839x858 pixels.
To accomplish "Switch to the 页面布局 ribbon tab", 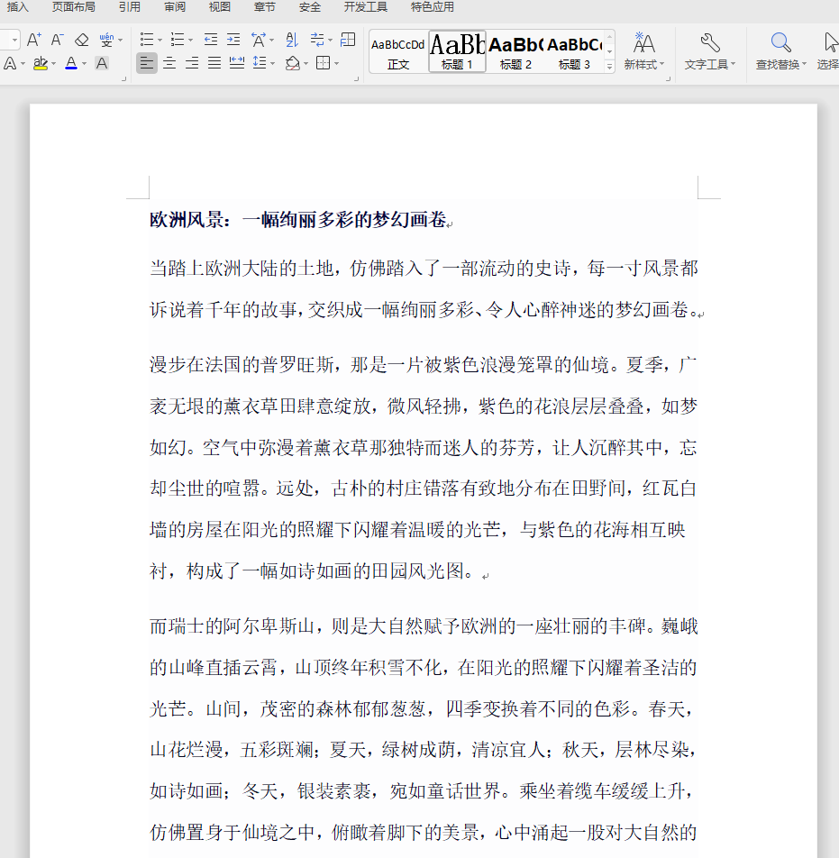I will coord(74,7).
